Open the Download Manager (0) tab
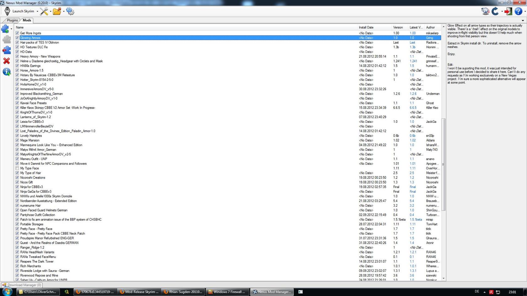The image size is (527, 296). [x=22, y=285]
